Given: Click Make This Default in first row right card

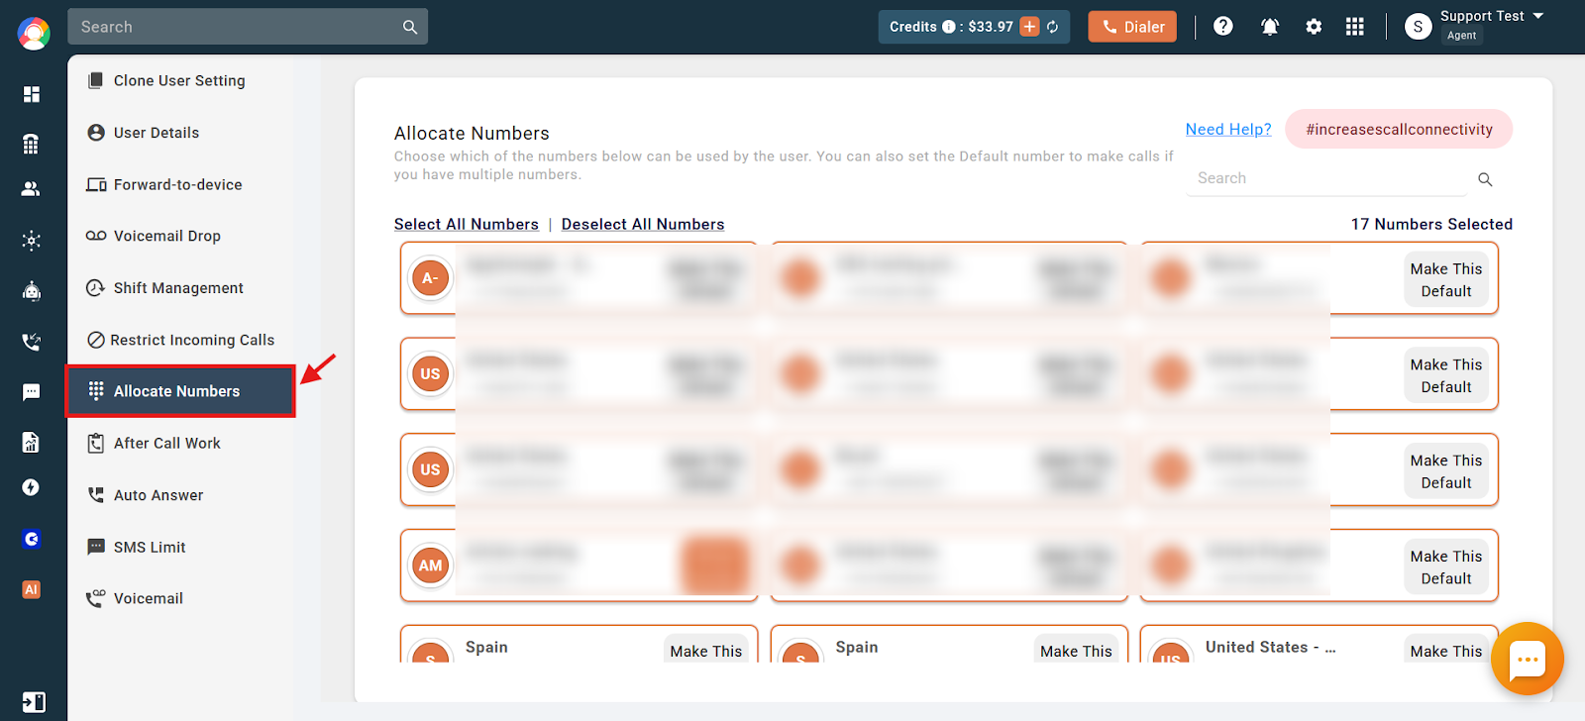Looking at the screenshot, I should pyautogui.click(x=1446, y=279).
